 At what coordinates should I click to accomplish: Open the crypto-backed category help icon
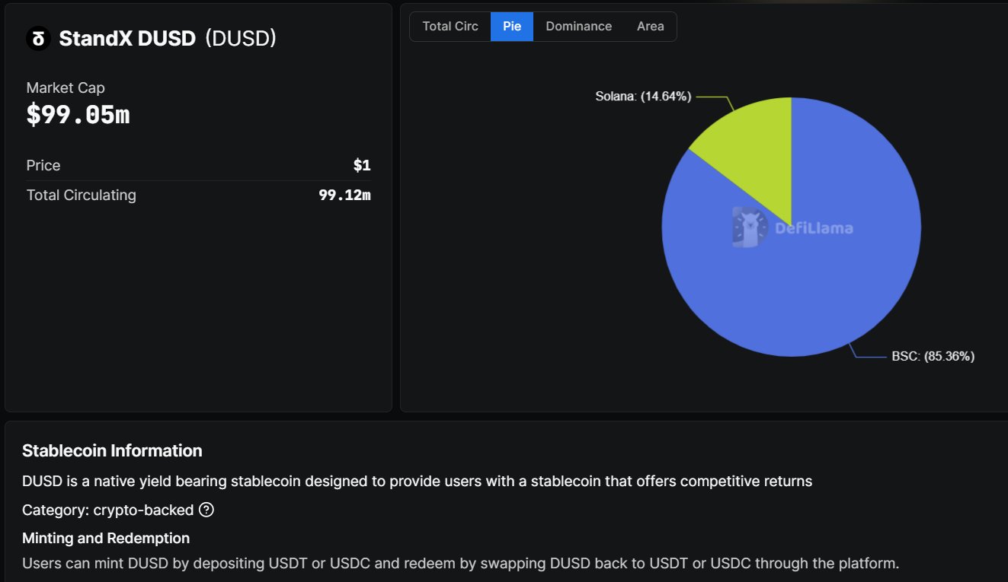point(206,510)
